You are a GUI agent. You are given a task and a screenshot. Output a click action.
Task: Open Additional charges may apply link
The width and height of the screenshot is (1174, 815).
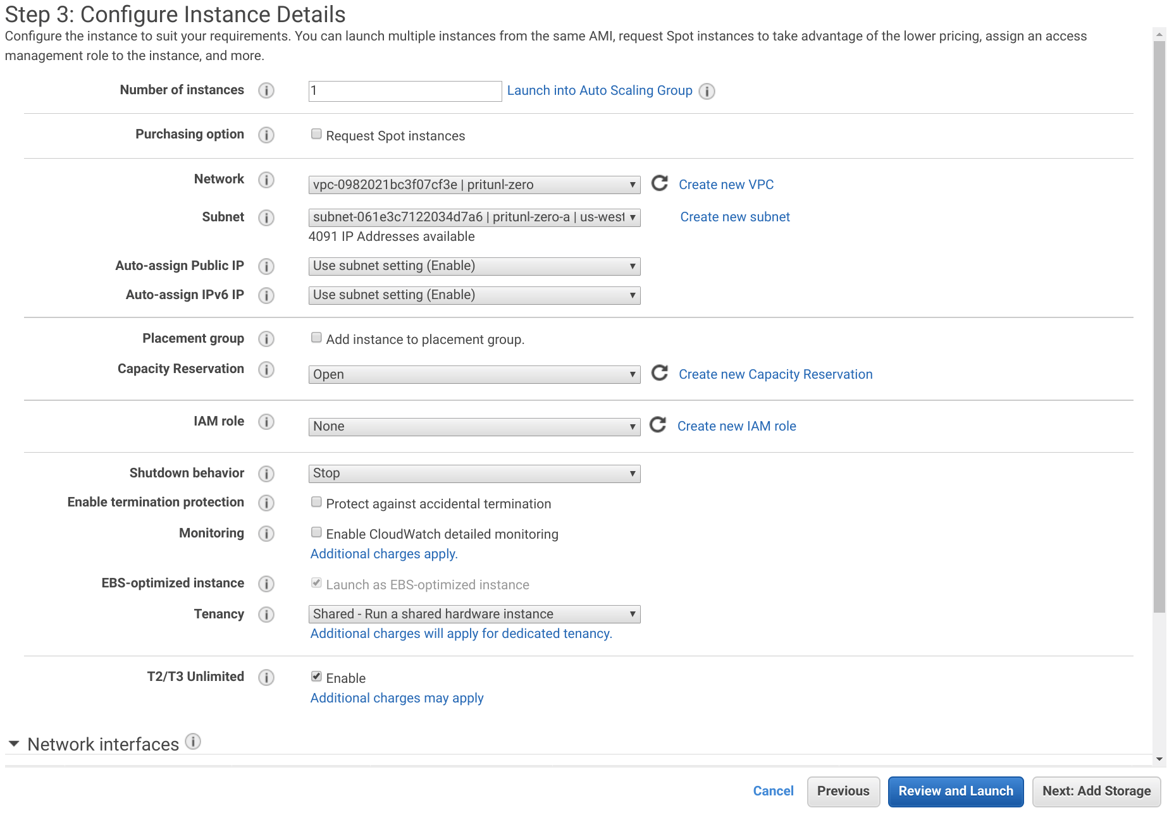(397, 698)
